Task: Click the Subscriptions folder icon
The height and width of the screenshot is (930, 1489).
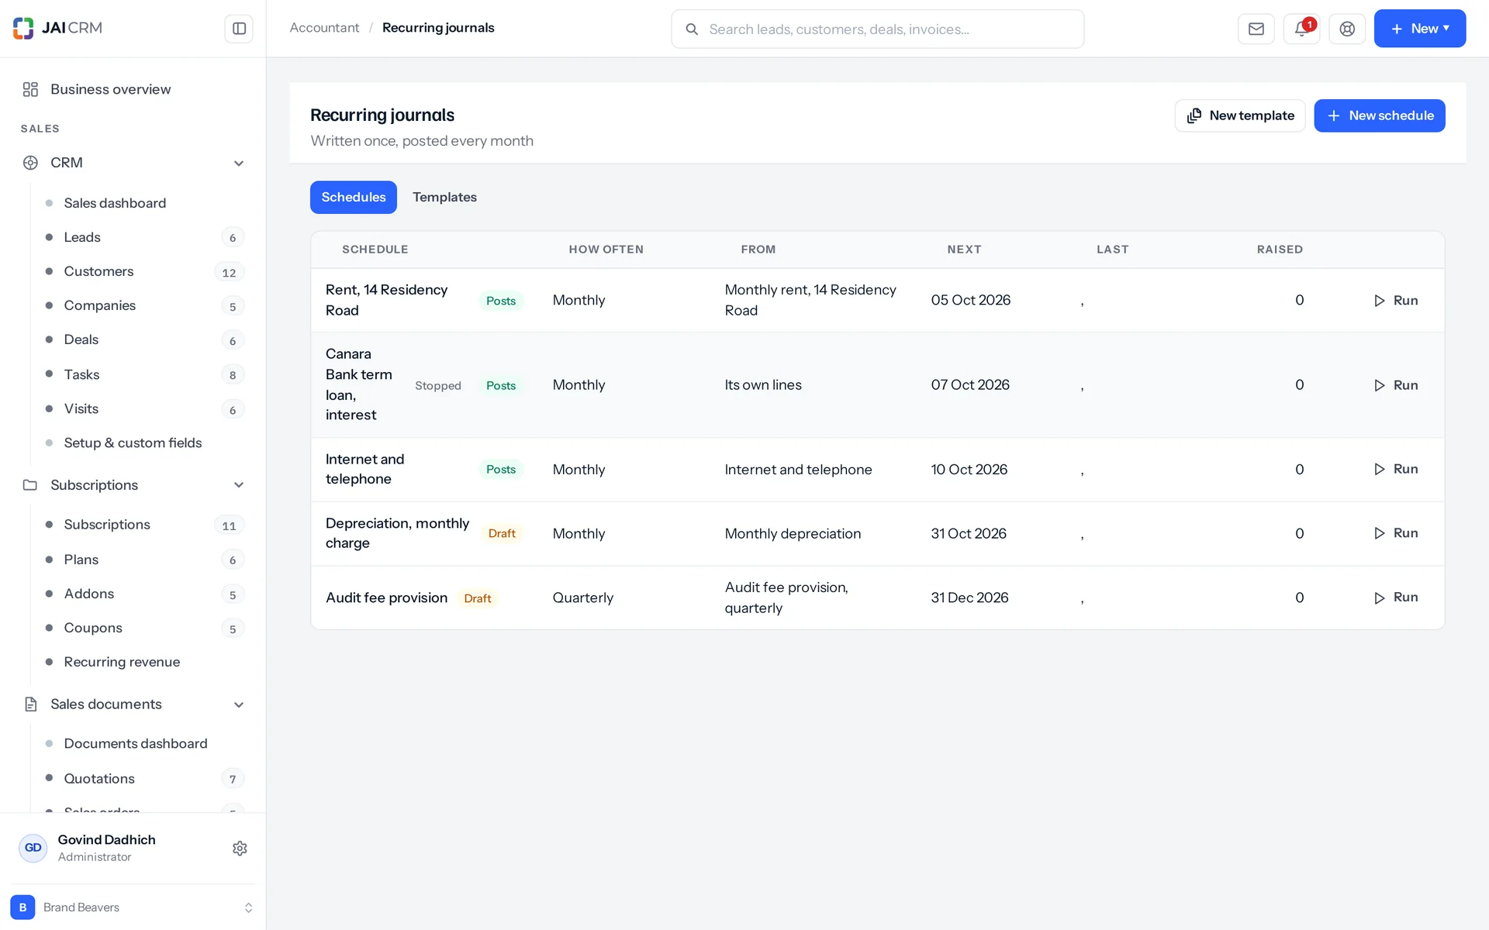Action: coord(30,485)
